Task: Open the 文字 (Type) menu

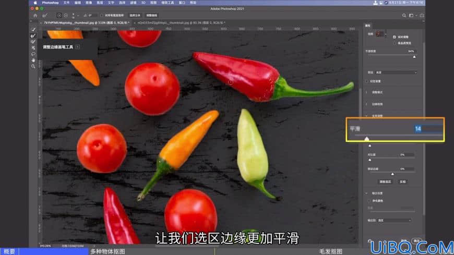Action: point(111,3)
